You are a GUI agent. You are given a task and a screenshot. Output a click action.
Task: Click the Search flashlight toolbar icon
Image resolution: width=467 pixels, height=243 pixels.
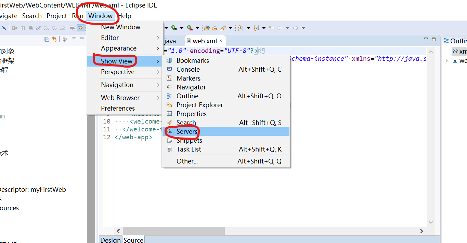[223, 28]
